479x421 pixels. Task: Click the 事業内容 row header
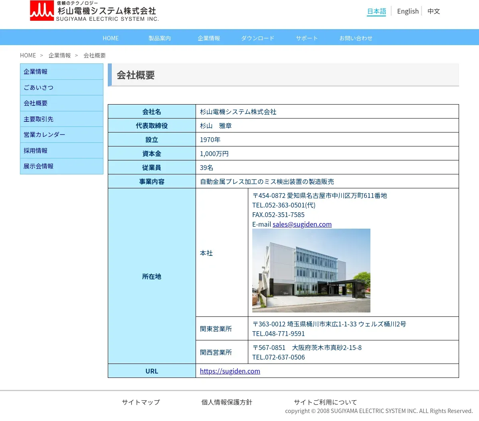tap(152, 182)
